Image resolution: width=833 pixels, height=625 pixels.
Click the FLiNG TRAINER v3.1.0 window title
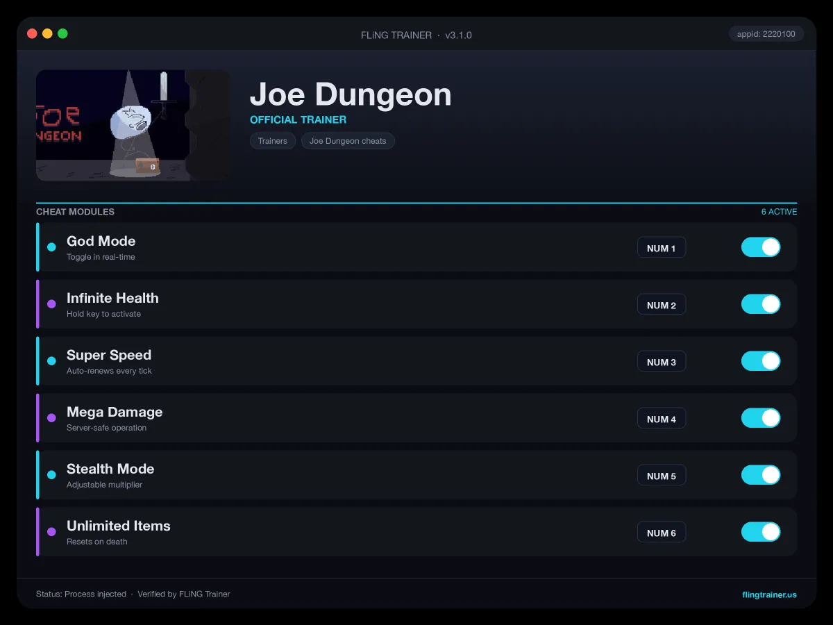coord(416,35)
